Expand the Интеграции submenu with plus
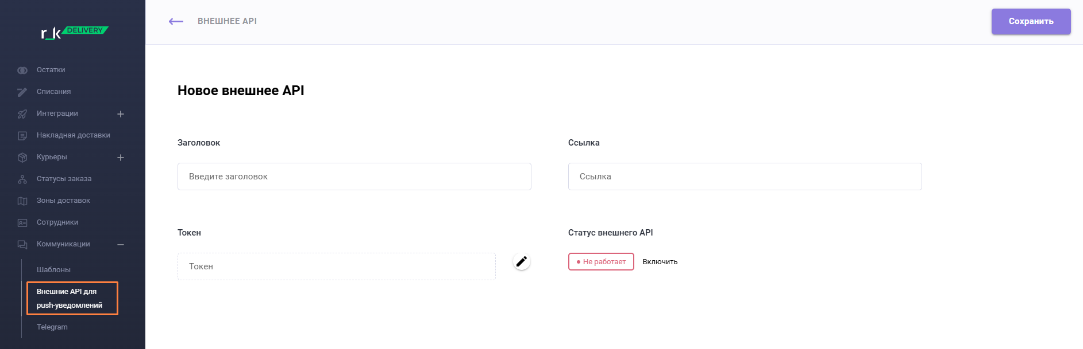The height and width of the screenshot is (349, 1083). (121, 114)
